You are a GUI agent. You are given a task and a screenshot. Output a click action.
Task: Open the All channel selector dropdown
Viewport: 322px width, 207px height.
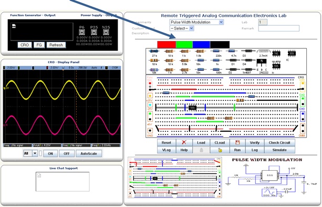point(30,153)
